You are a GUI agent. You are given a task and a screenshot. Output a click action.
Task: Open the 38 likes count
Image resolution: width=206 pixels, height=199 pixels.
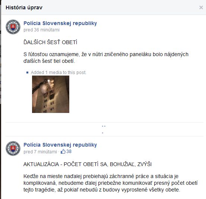coord(69,151)
